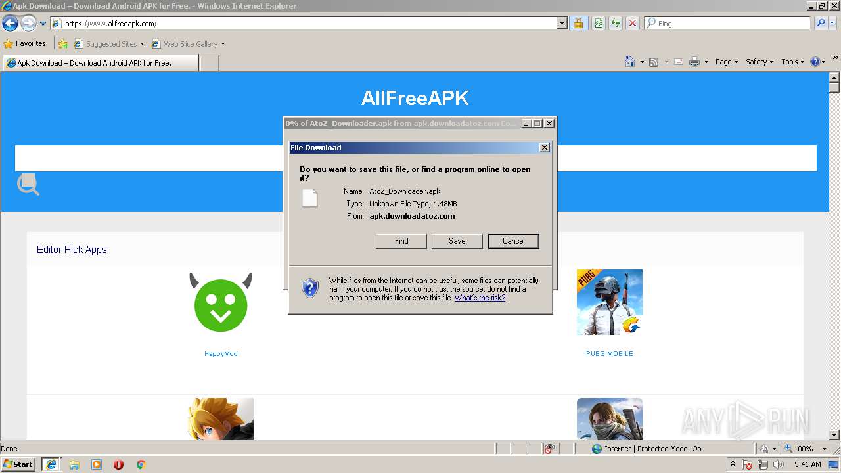Viewport: 841px width, 473px height.
Task: Click the Print icon
Action: (694, 62)
